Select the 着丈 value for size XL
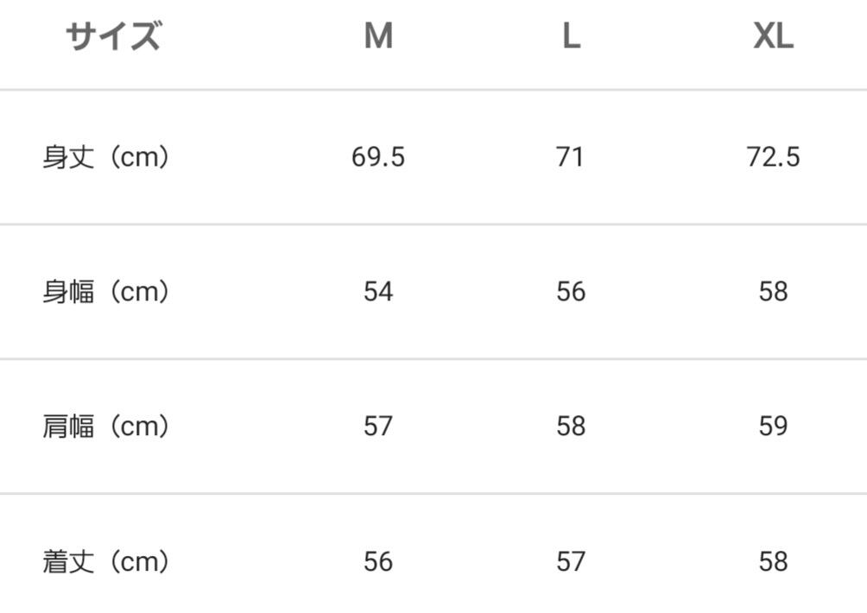 (x=773, y=562)
